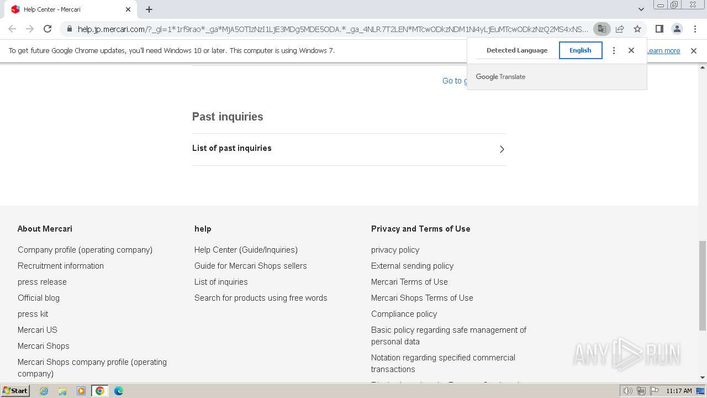The width and height of the screenshot is (707, 398).
Task: Expand the past inquiries chevron arrow
Action: (x=502, y=149)
